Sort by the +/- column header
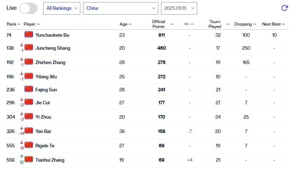293x169 pixels. (x=189, y=24)
